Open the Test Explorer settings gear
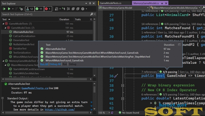205x116 pixels. tap(83, 9)
